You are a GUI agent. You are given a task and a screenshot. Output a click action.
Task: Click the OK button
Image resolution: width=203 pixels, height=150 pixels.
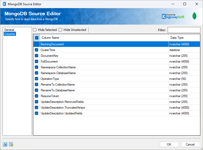point(169,144)
